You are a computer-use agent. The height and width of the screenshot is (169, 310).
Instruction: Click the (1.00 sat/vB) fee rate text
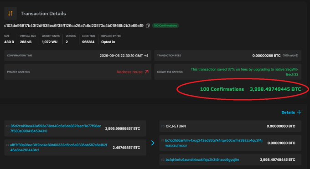(290, 56)
